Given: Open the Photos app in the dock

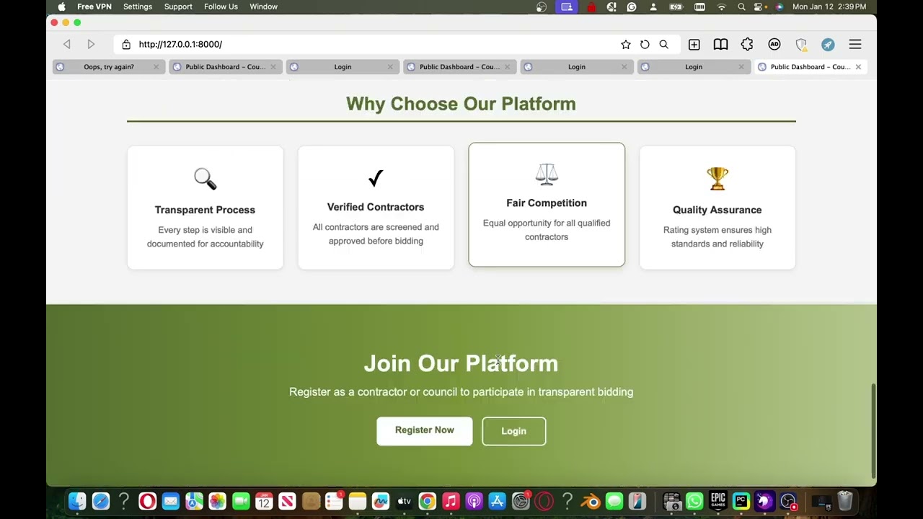Looking at the screenshot, I should (x=217, y=501).
